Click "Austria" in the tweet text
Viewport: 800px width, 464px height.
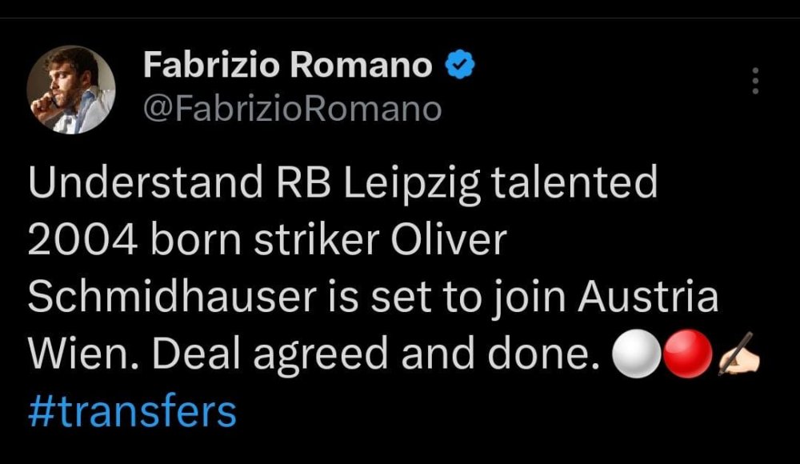click(x=648, y=297)
